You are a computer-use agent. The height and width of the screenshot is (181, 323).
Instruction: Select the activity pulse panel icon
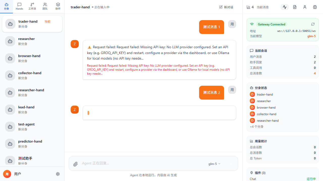tap(285, 7)
